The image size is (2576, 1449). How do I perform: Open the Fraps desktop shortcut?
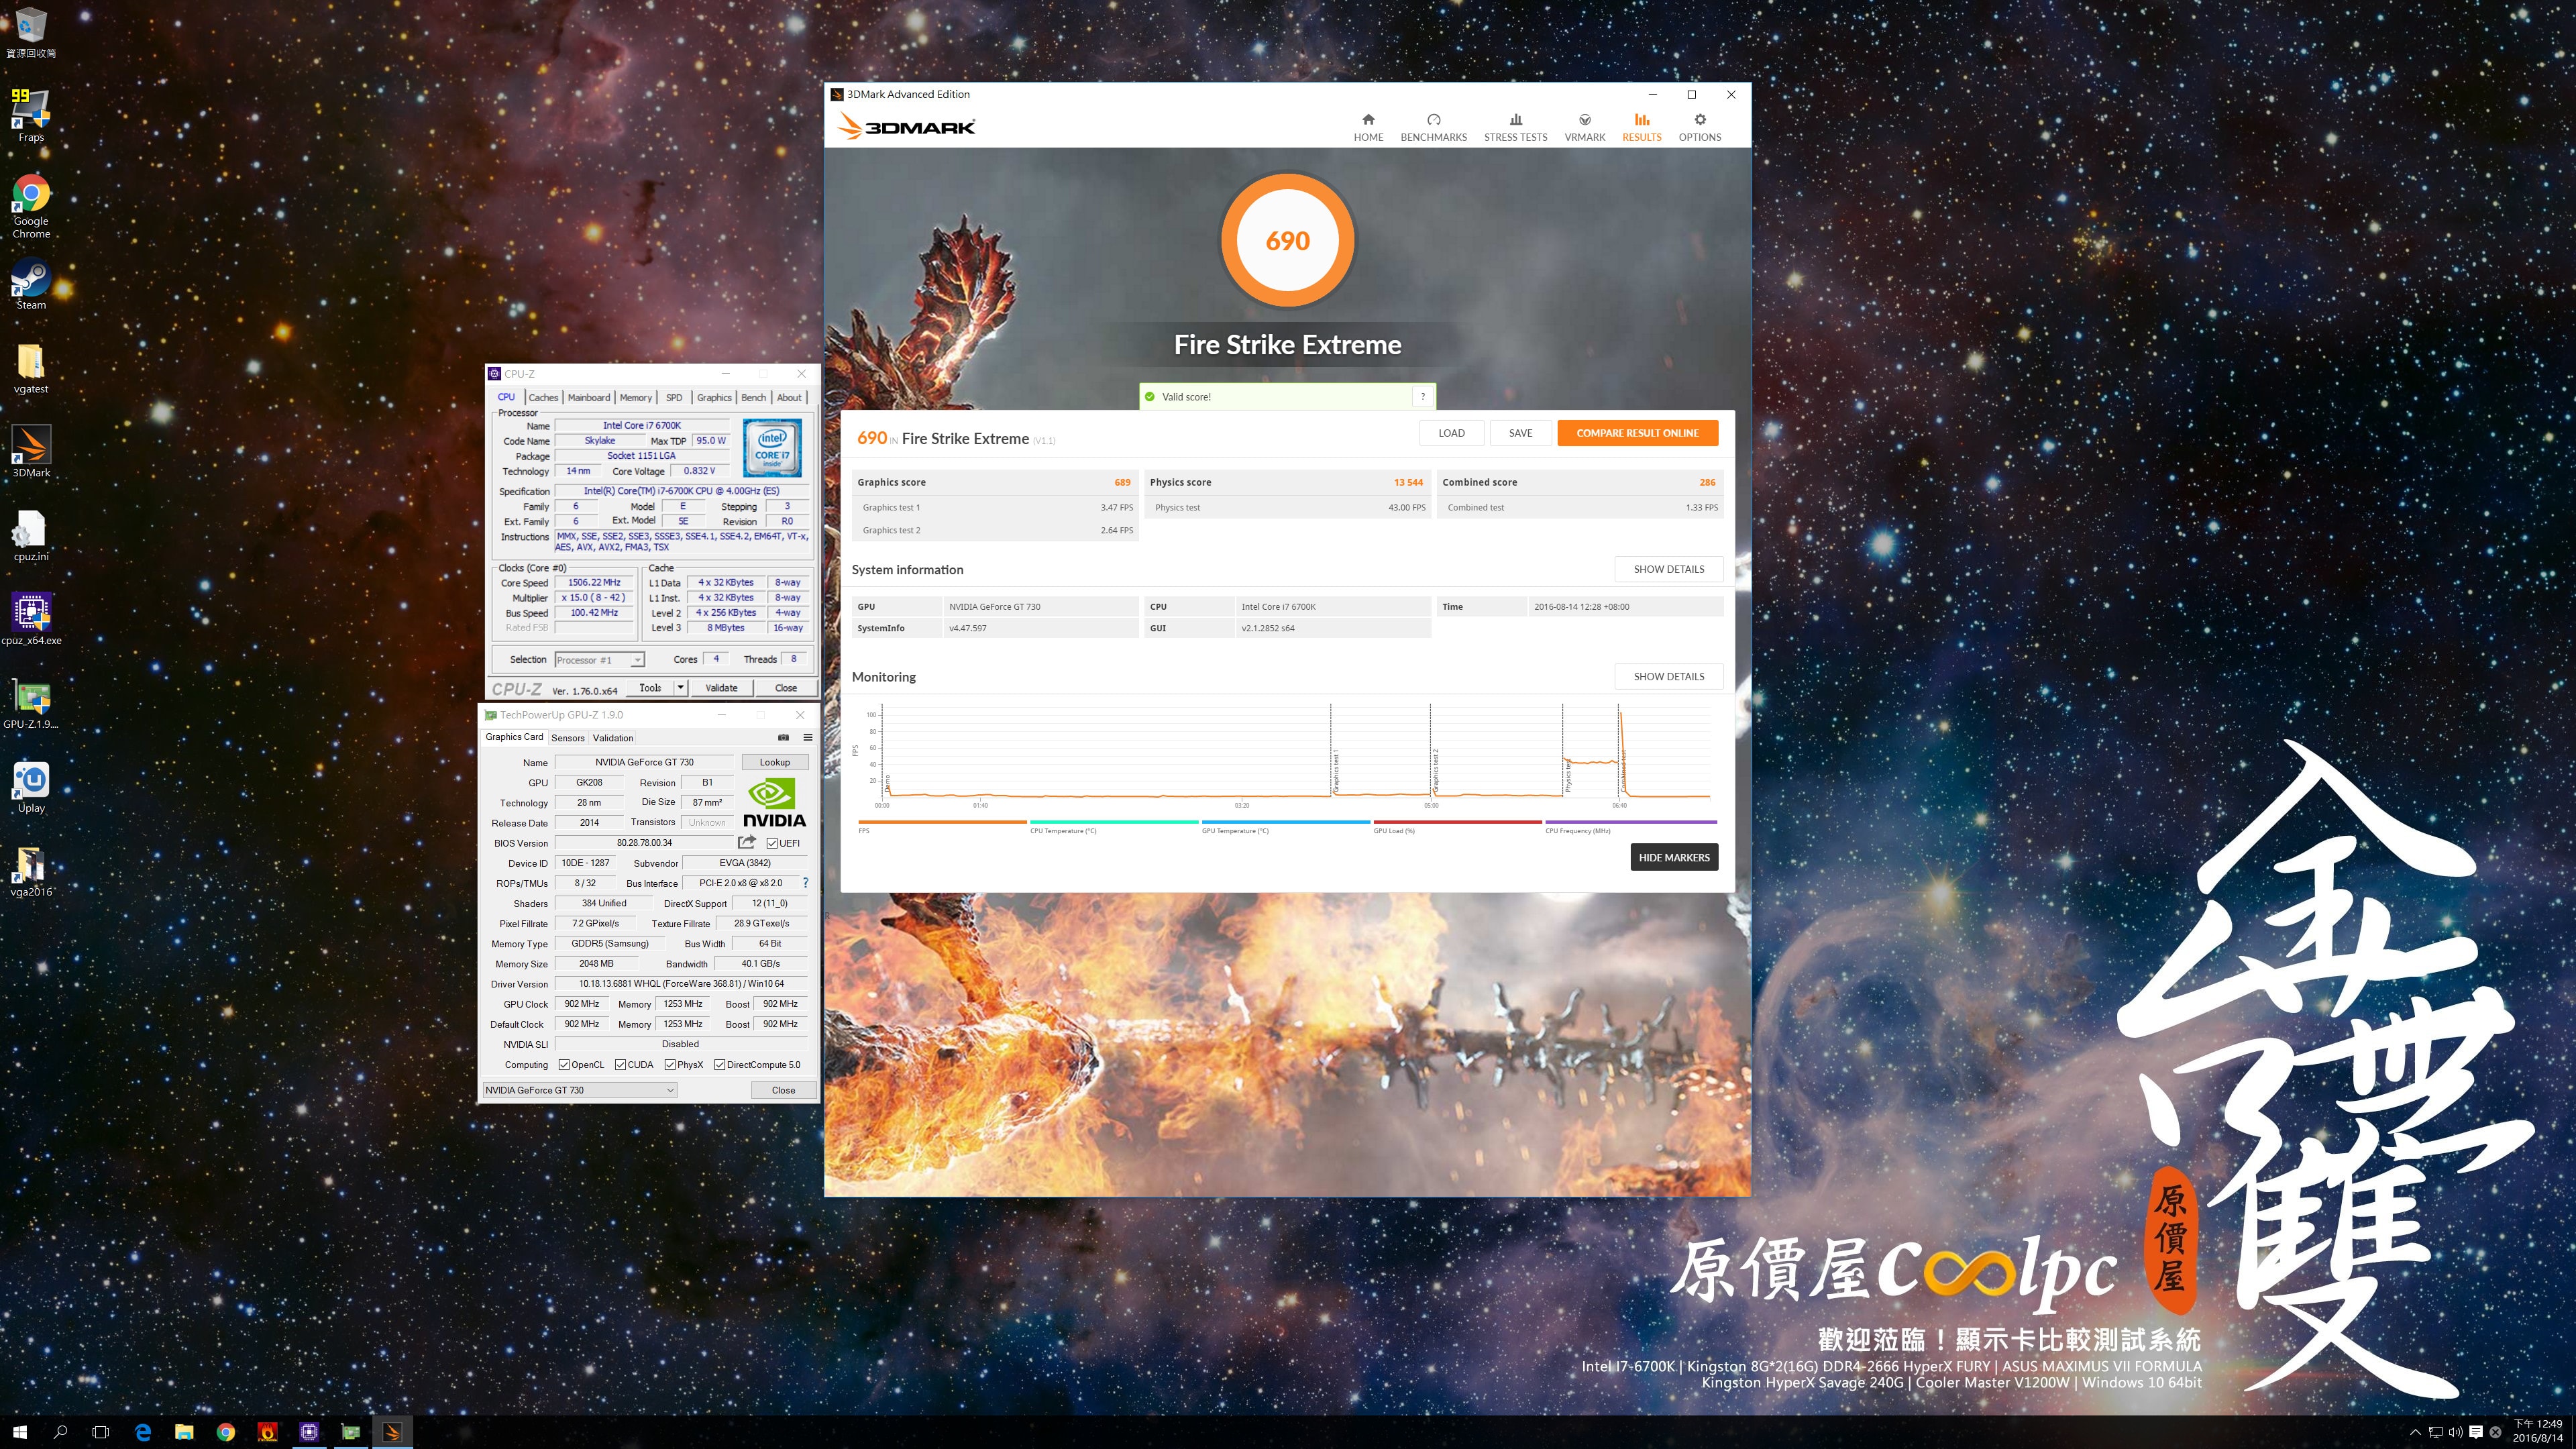(x=31, y=115)
